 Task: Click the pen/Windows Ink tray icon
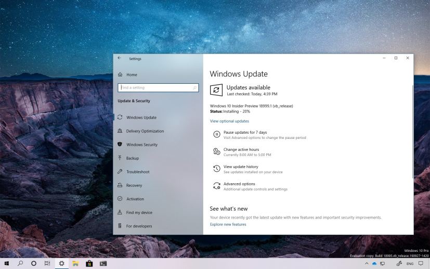pos(399,263)
